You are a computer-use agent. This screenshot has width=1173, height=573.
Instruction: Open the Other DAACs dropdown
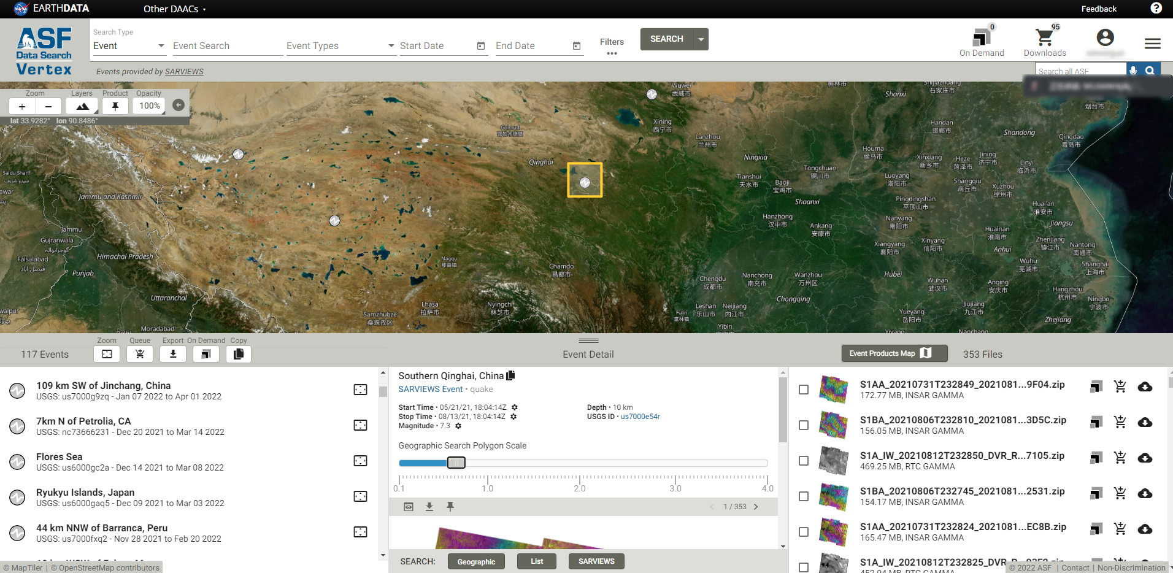point(175,9)
